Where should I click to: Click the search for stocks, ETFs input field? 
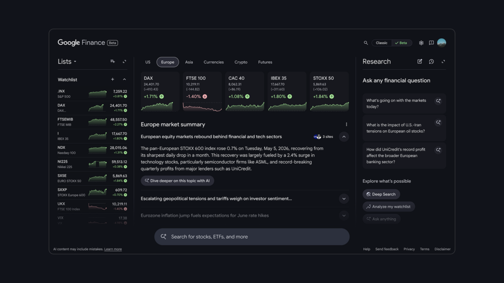click(x=252, y=236)
